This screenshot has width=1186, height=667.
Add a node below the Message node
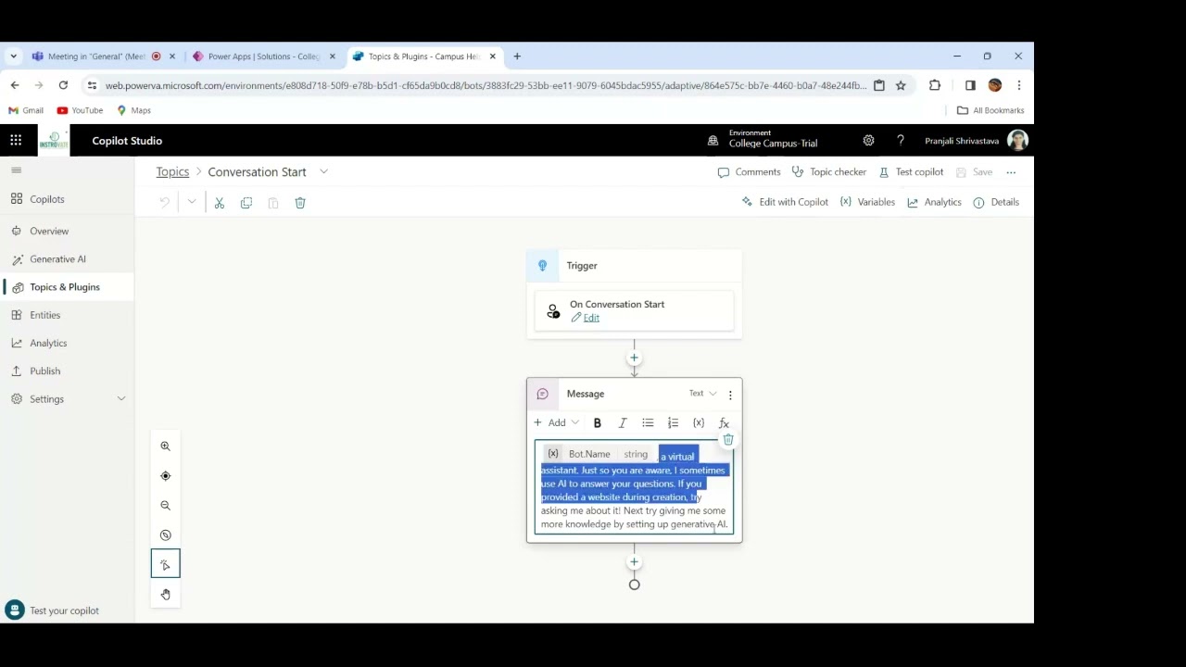pyautogui.click(x=635, y=562)
